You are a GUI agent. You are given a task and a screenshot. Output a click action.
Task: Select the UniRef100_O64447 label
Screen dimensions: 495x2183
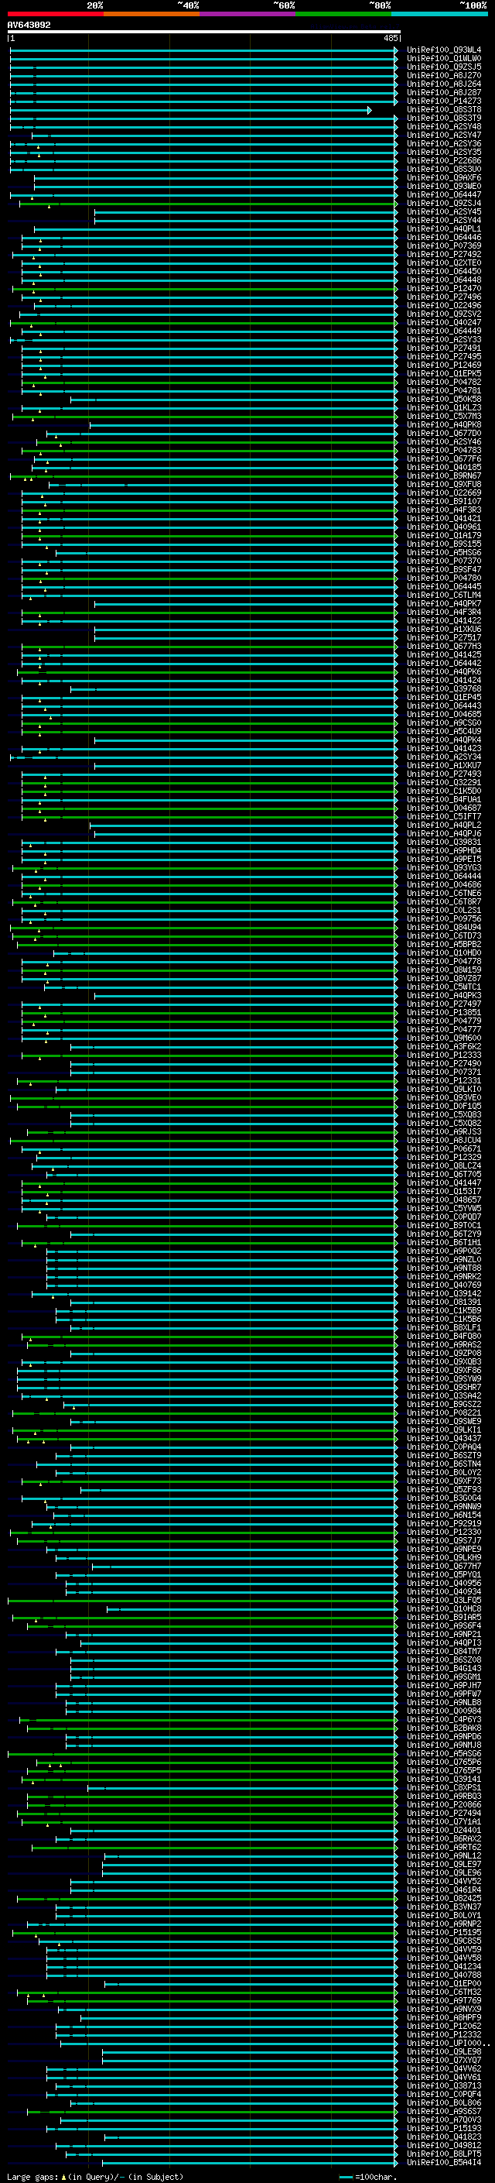443,195
